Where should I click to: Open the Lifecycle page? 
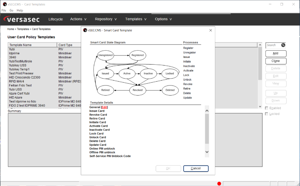tap(56, 19)
